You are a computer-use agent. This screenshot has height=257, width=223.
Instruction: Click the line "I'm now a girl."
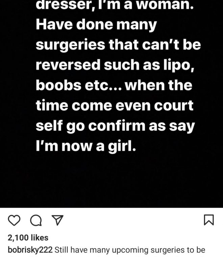85,147
